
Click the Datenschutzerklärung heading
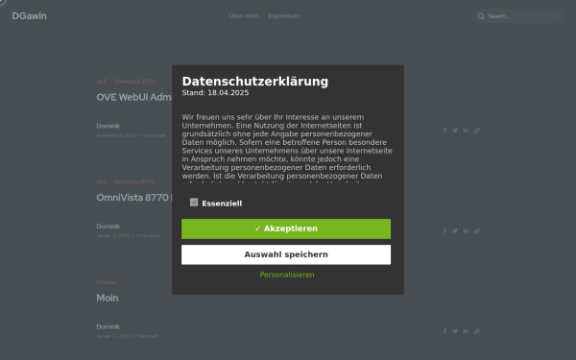click(255, 82)
